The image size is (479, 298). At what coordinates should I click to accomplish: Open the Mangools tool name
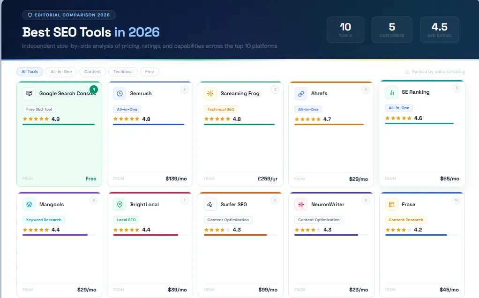click(x=52, y=205)
